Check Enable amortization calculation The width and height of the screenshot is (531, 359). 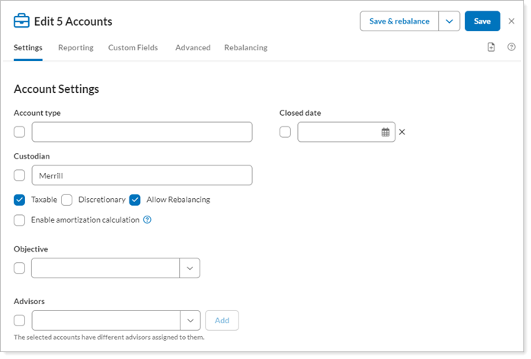click(x=20, y=220)
